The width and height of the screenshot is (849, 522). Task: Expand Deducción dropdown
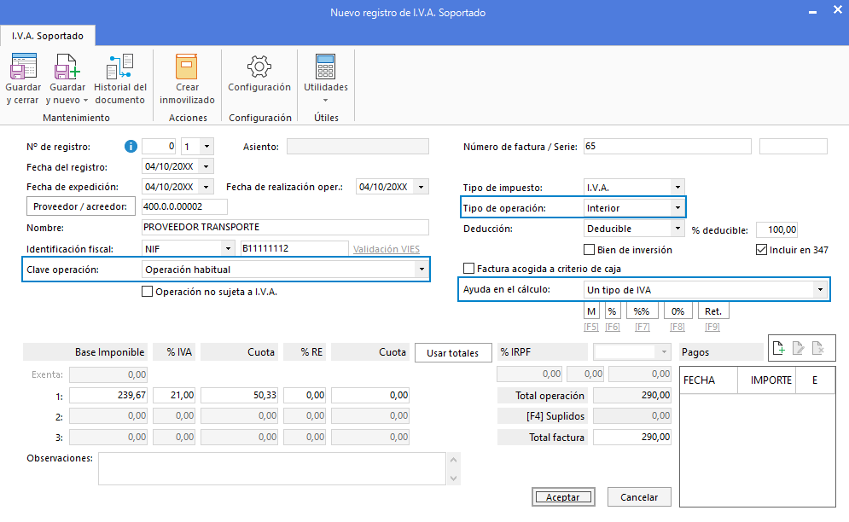pyautogui.click(x=677, y=229)
